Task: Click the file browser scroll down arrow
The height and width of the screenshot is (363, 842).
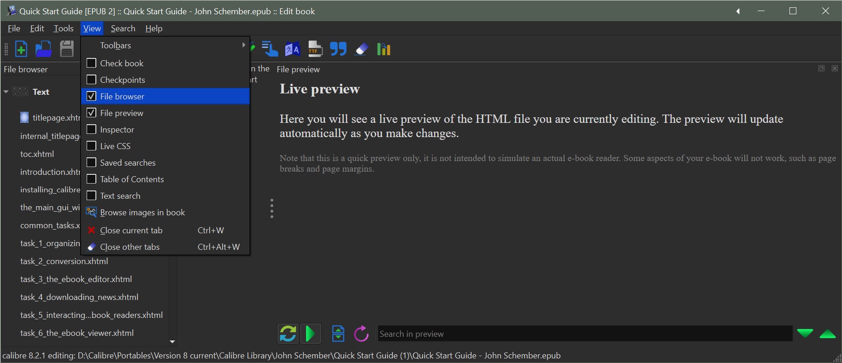Action: pyautogui.click(x=172, y=341)
